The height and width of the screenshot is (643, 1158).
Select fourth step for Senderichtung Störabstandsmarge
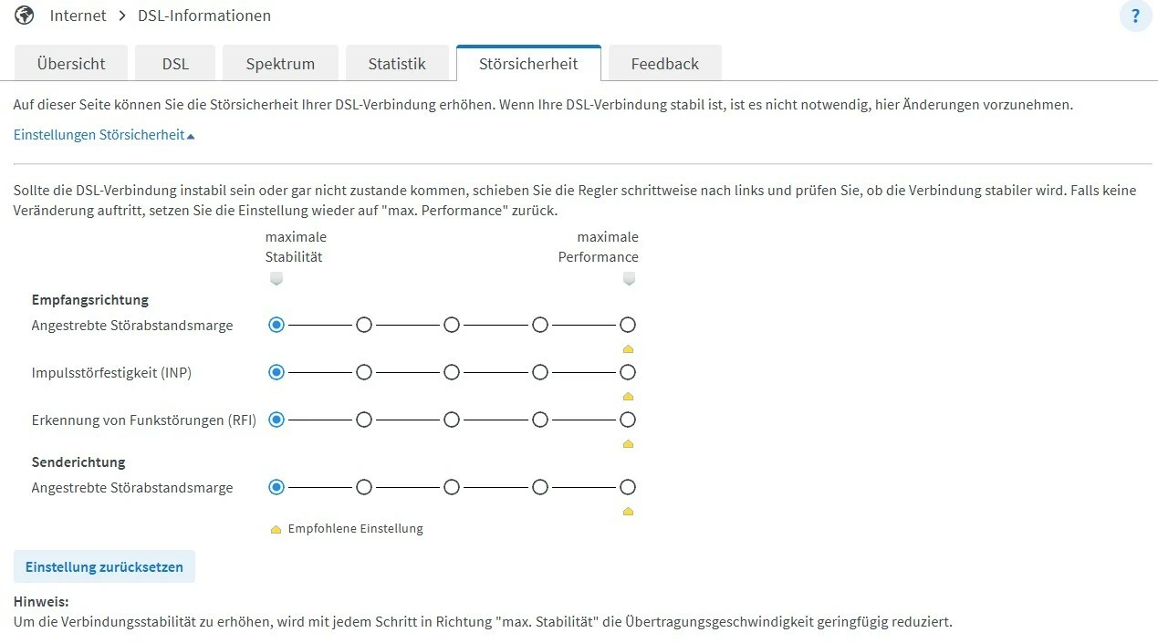click(x=540, y=487)
